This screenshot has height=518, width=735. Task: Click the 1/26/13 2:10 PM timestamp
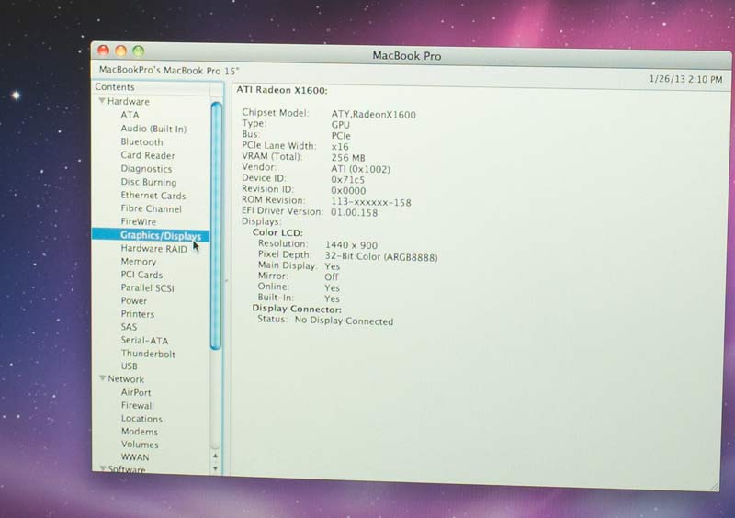tap(685, 79)
